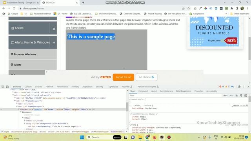Bookmark this page with the star icon
251x141 pixels.
point(189,9)
